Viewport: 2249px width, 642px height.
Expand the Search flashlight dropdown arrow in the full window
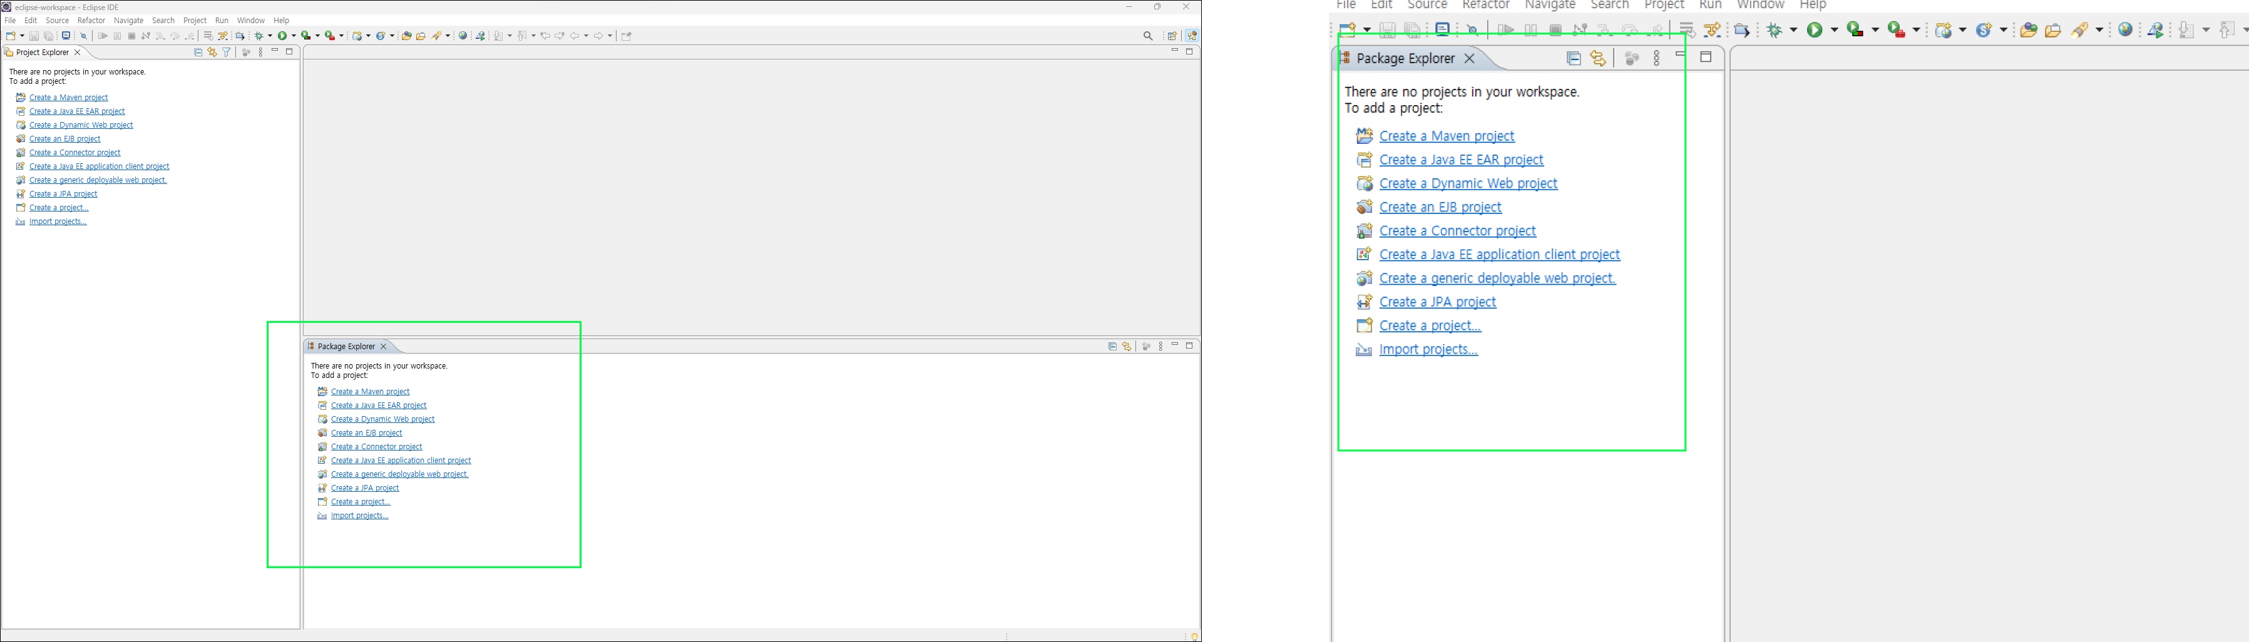click(448, 36)
